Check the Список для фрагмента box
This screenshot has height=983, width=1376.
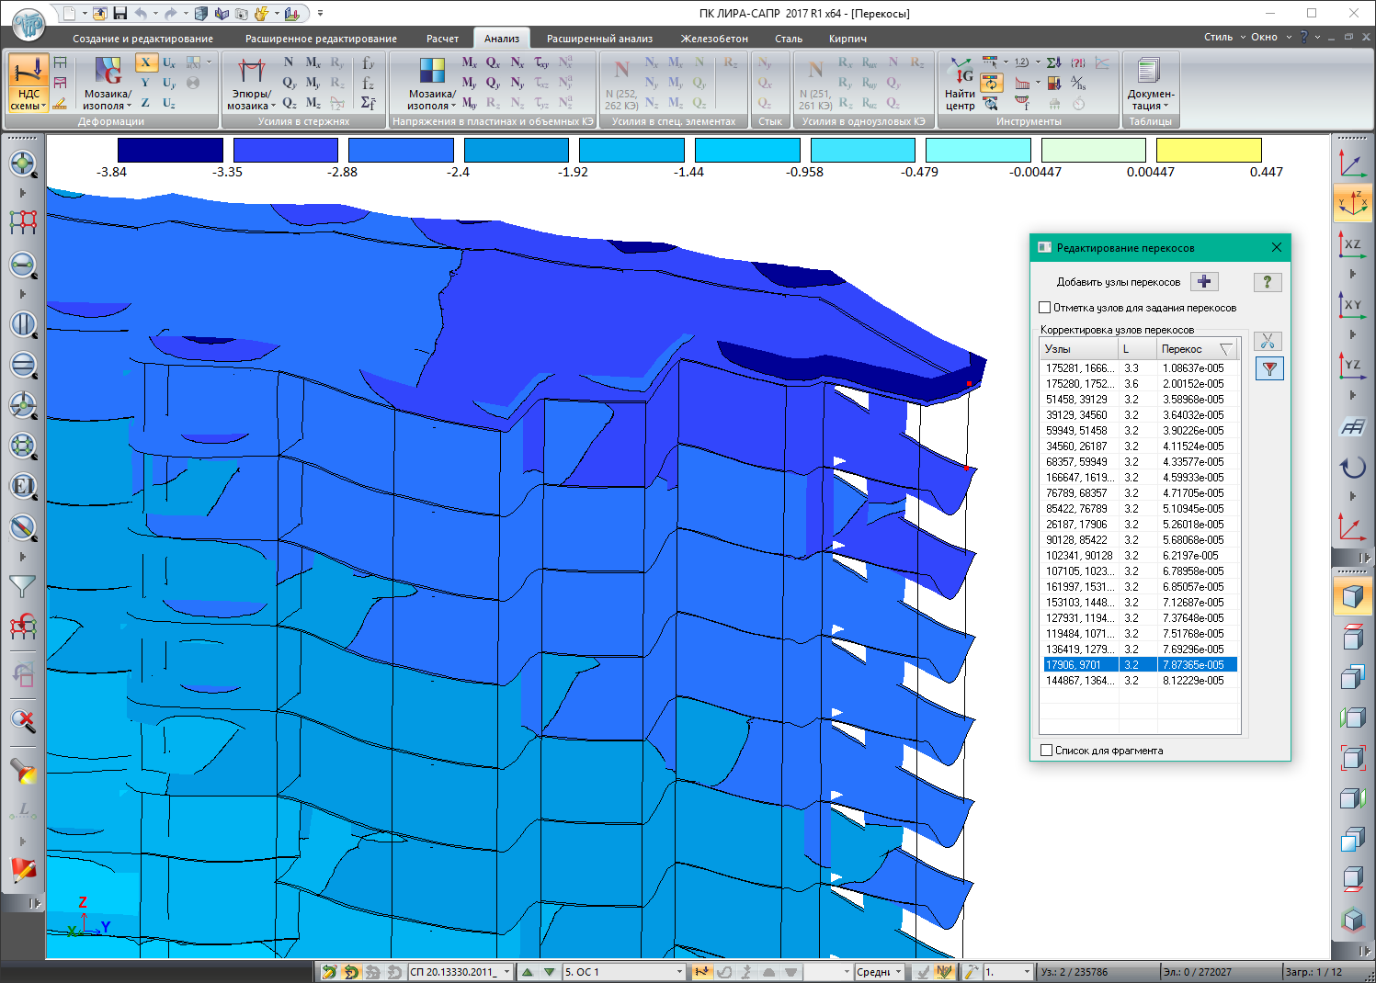[1046, 751]
